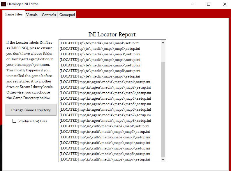
Task: Switch to the Game Files tab
Action: [x=14, y=14]
